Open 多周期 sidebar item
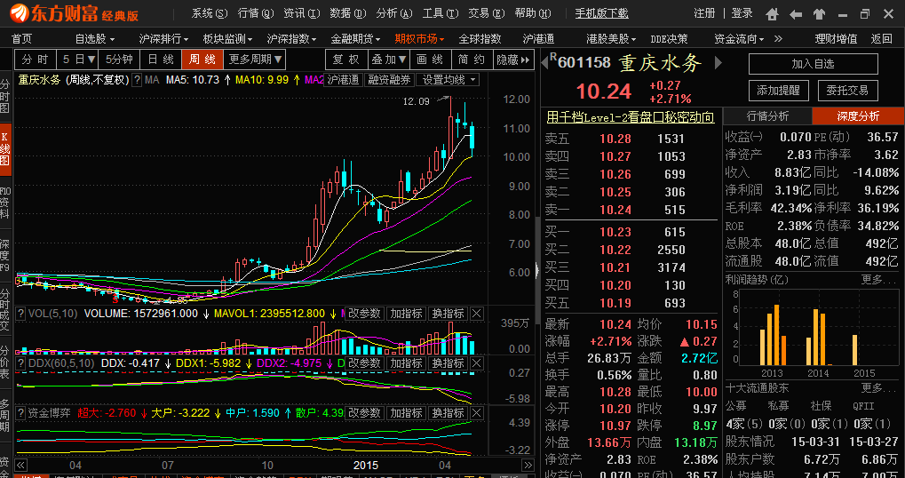Image resolution: width=905 pixels, height=478 pixels. point(5,415)
